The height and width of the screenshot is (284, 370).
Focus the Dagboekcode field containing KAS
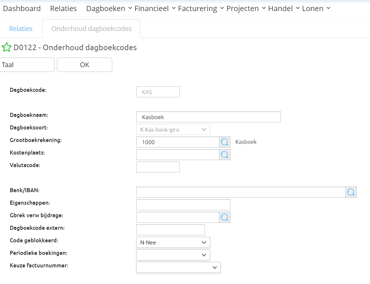(x=158, y=92)
